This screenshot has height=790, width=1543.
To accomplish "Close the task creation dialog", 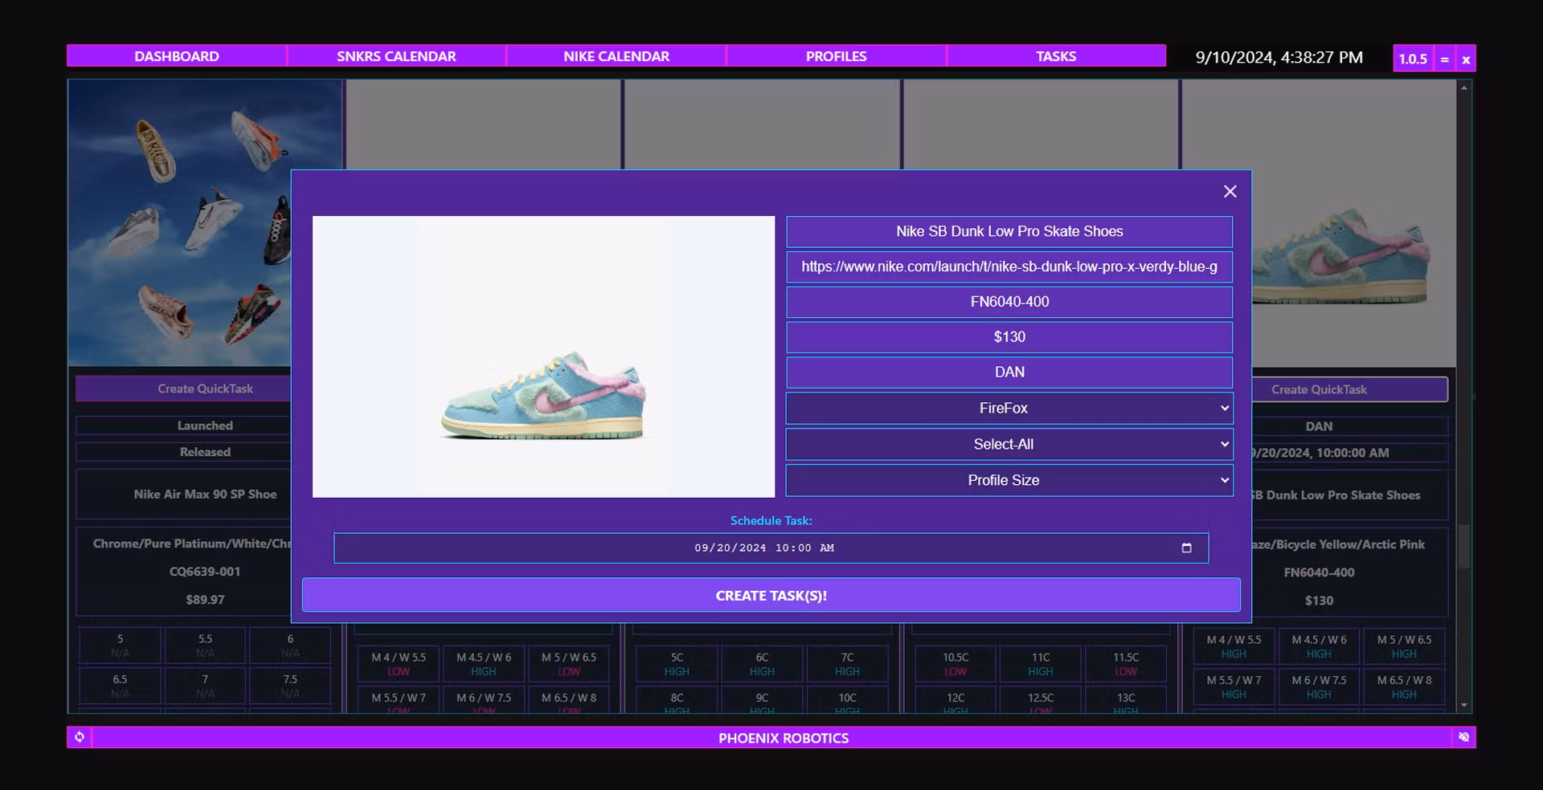I will click(x=1230, y=191).
